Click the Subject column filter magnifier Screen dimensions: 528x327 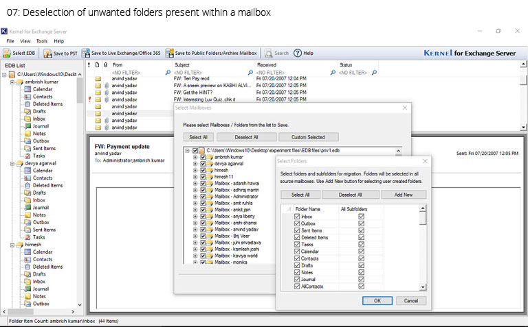[x=250, y=73]
